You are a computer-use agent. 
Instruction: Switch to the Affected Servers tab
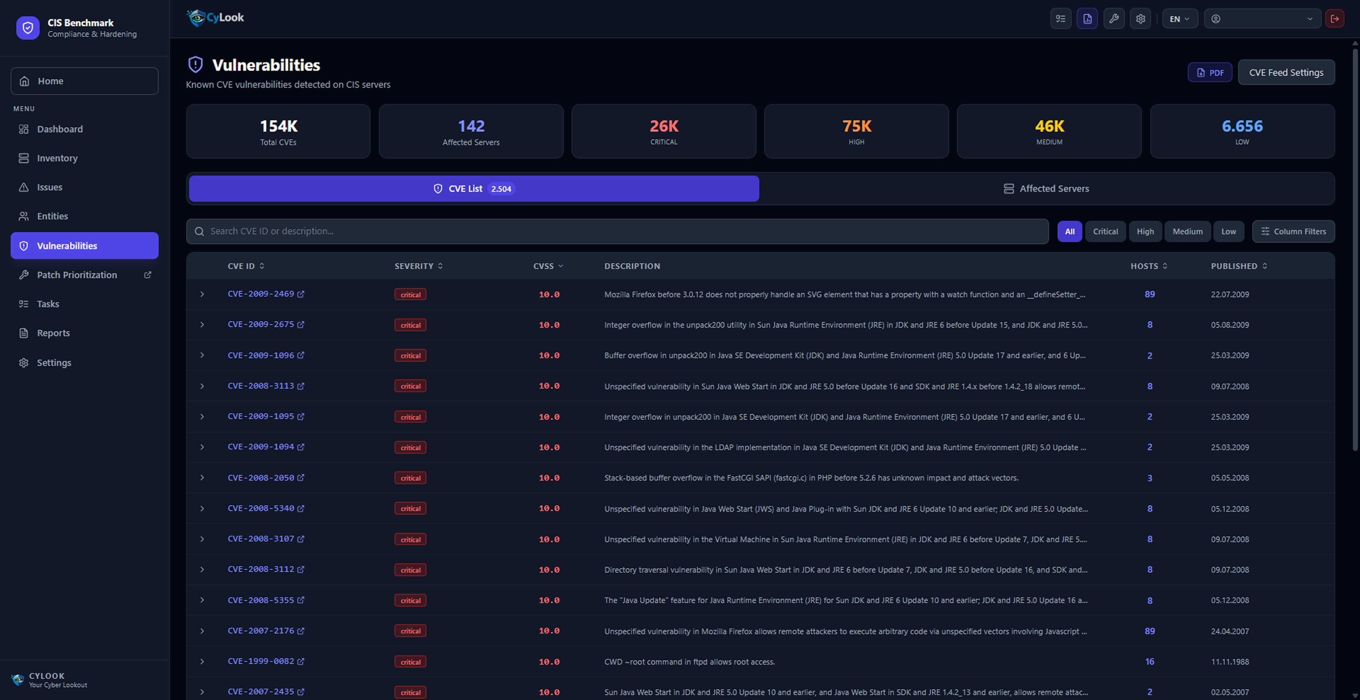(1047, 189)
